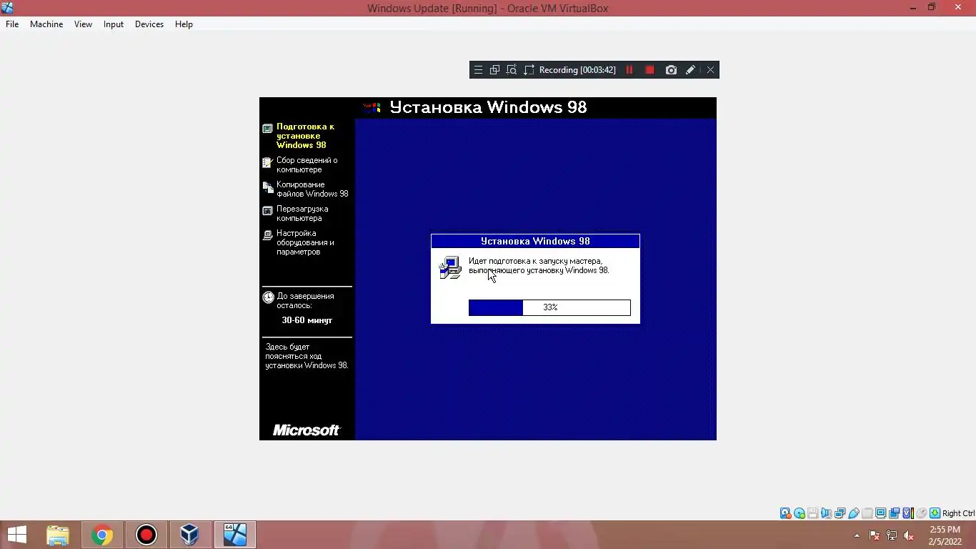Open the VirtualBox File menu
Screen dimensions: 976x549
coord(12,24)
